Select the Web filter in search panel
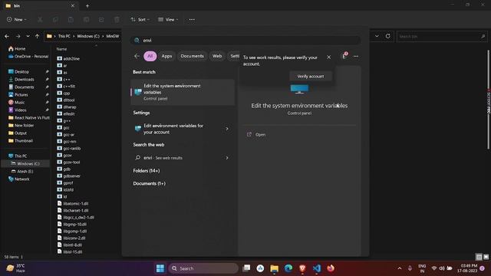Image resolution: width=491 pixels, height=276 pixels. pyautogui.click(x=217, y=56)
